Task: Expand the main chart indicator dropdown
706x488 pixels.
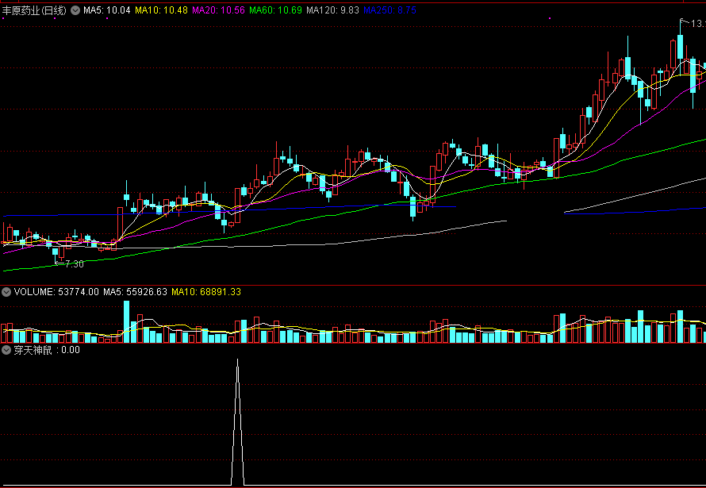Action: pyautogui.click(x=75, y=10)
